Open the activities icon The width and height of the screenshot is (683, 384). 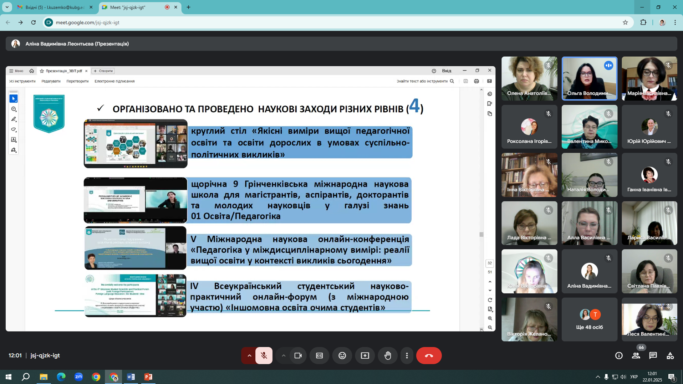(670, 355)
